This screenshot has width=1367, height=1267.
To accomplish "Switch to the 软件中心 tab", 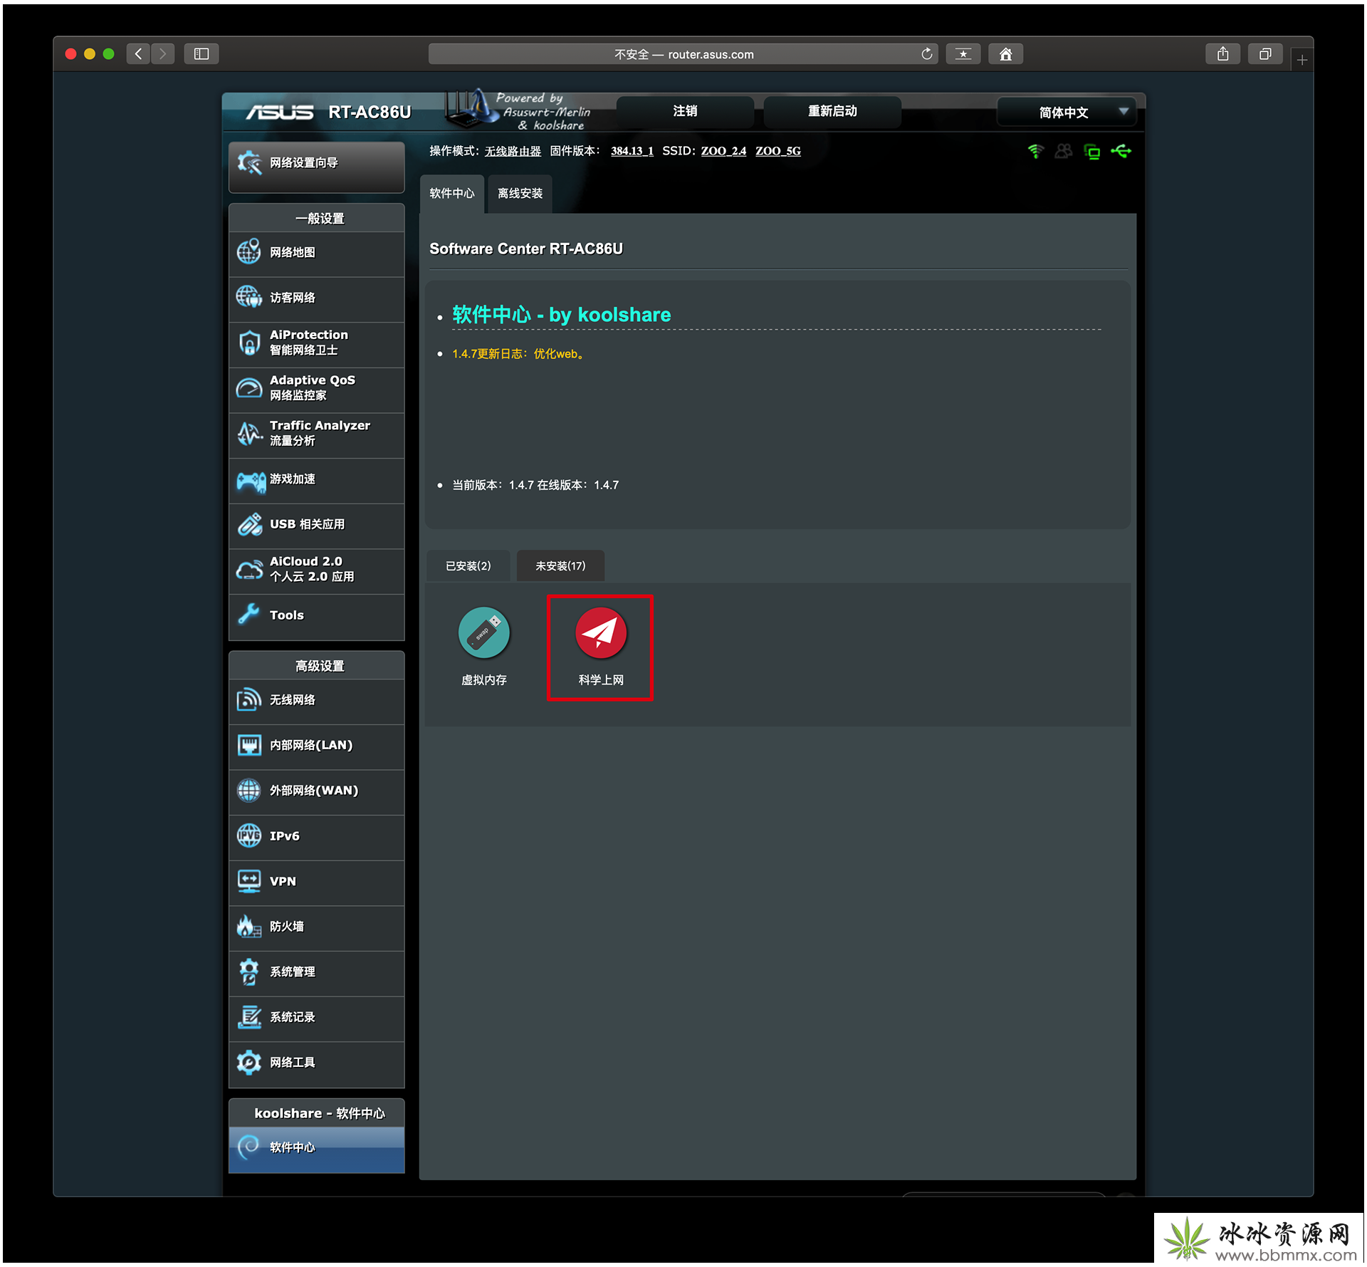I will pyautogui.click(x=452, y=193).
